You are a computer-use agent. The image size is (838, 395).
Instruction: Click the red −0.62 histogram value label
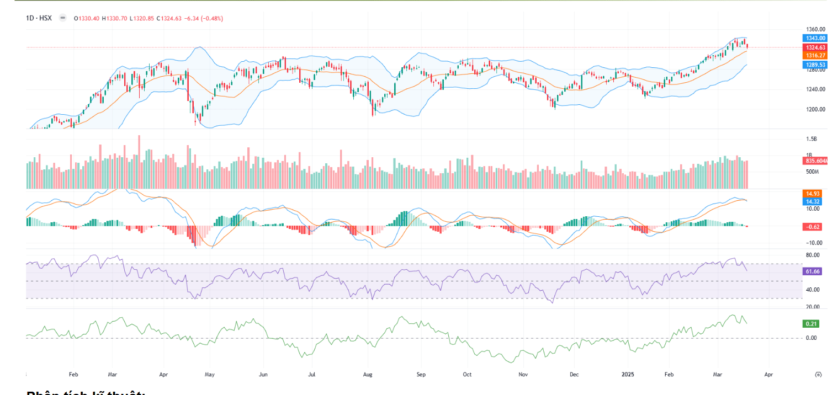[813, 226]
